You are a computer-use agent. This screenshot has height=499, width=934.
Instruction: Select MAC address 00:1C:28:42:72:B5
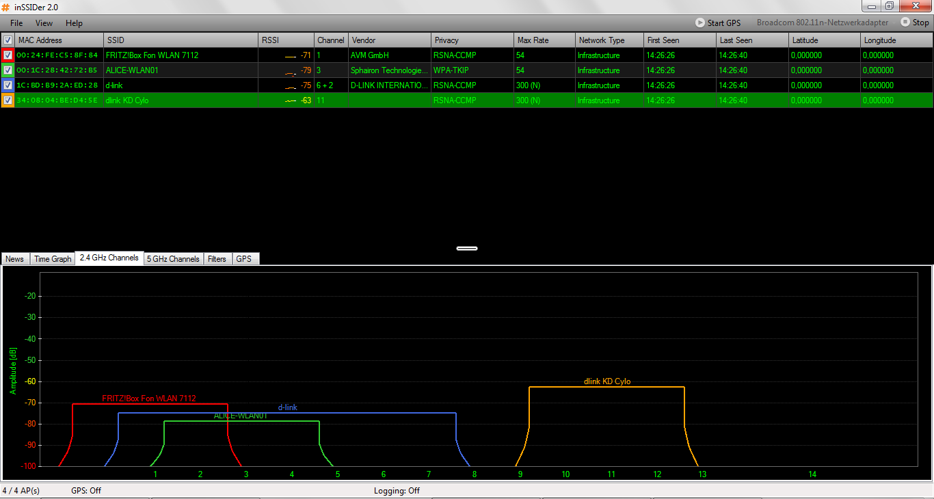point(57,70)
